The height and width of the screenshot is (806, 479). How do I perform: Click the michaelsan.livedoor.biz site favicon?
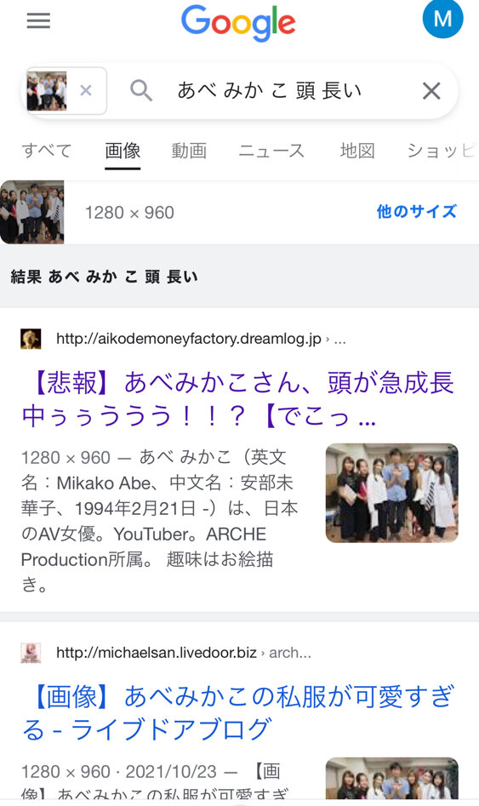(x=31, y=652)
